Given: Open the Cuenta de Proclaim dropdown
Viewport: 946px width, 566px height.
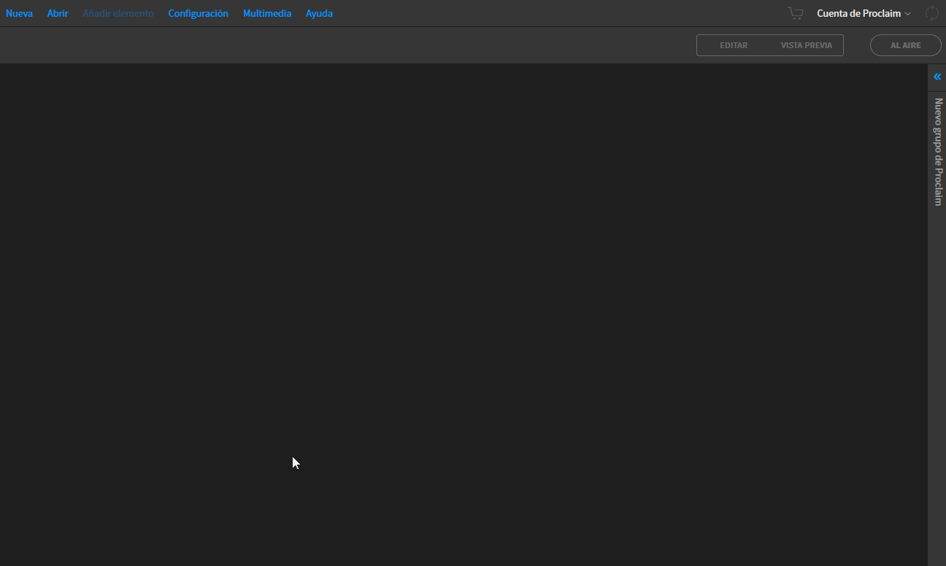Looking at the screenshot, I should pyautogui.click(x=864, y=13).
